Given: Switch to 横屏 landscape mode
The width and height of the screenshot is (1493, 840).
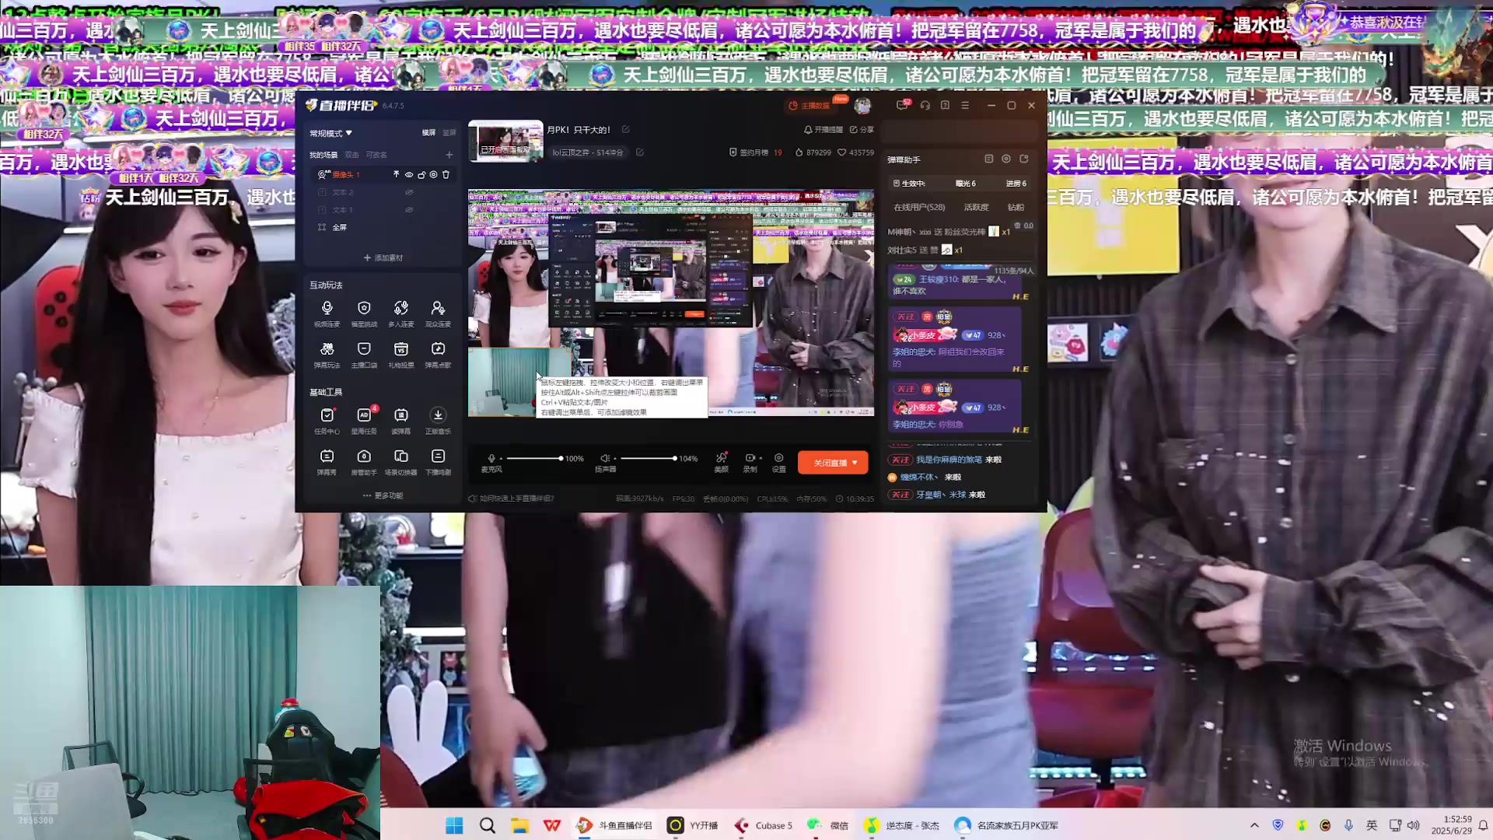Looking at the screenshot, I should (x=428, y=133).
